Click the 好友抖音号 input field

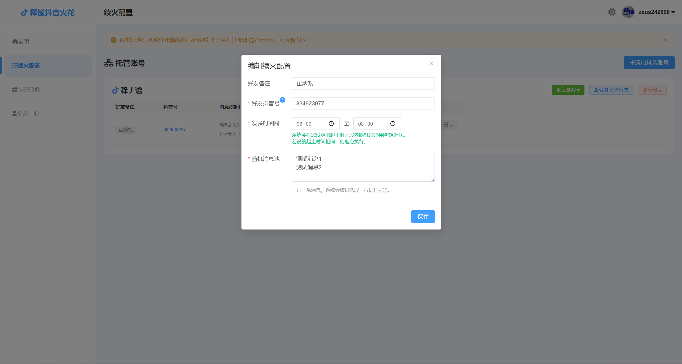363,104
